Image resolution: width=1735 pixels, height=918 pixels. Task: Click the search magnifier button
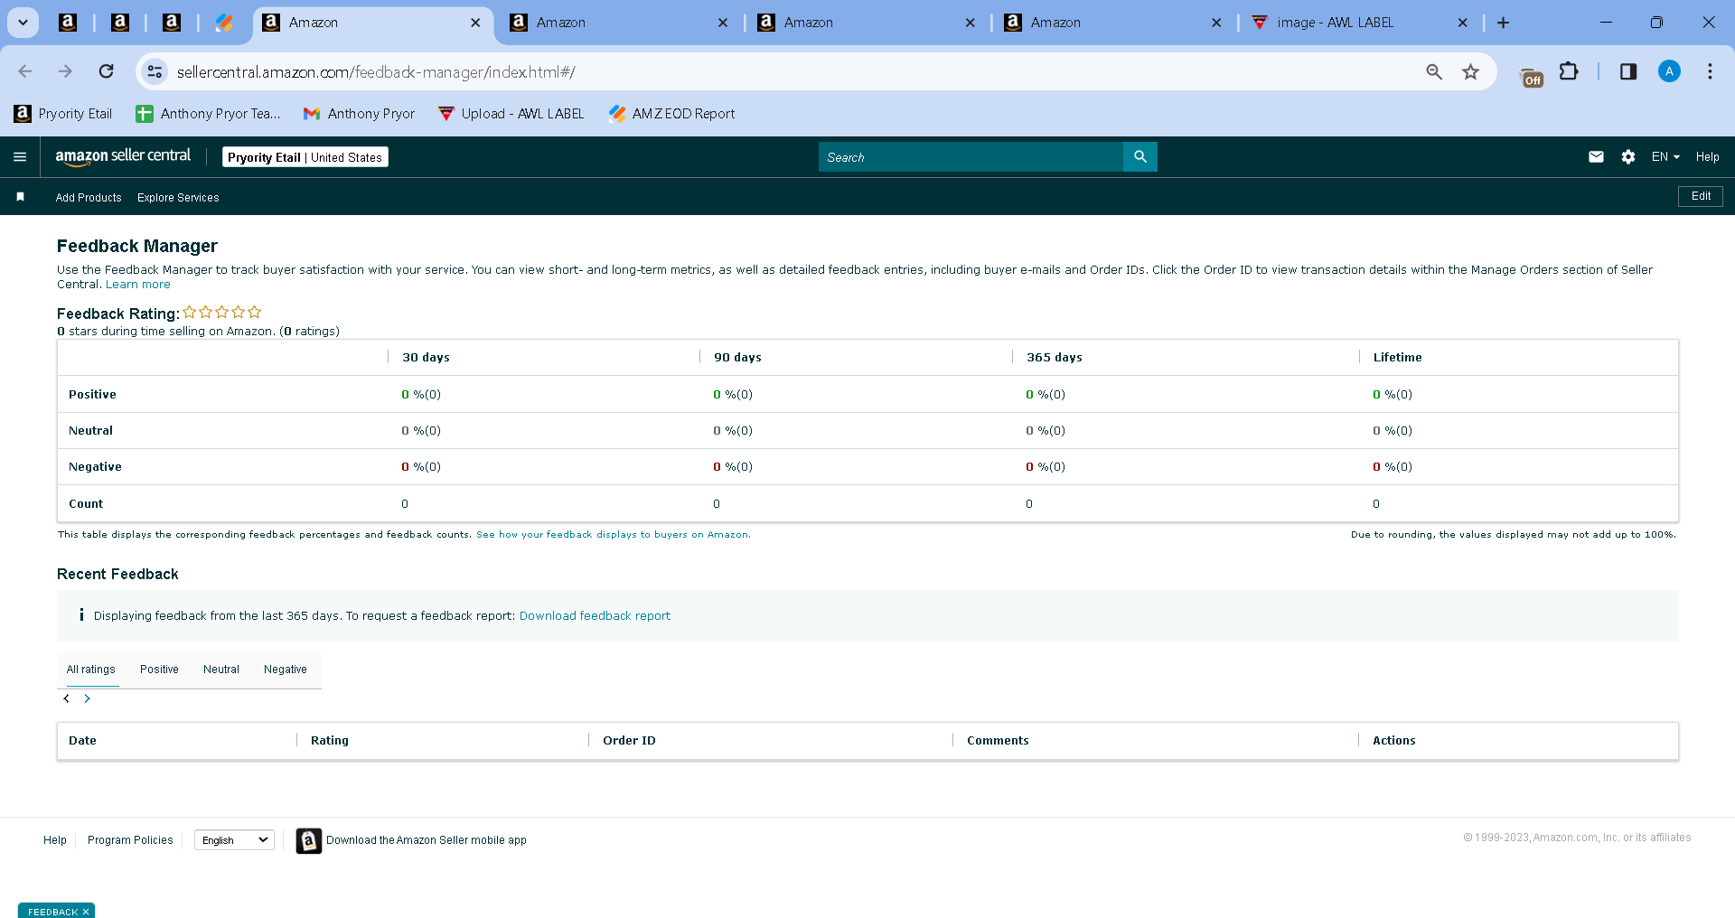1140,157
